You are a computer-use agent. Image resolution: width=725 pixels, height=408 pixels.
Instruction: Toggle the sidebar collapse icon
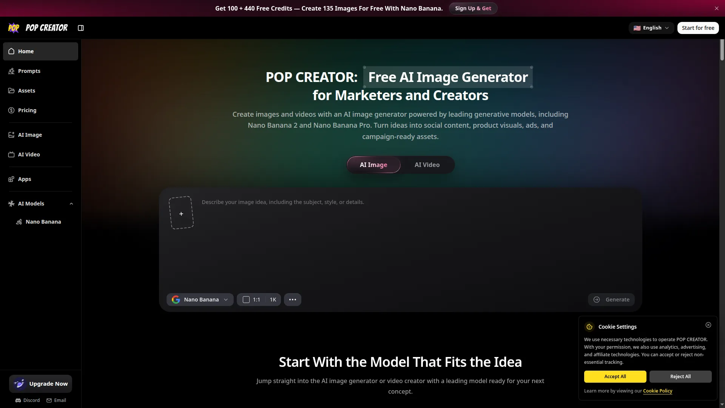coord(81,28)
